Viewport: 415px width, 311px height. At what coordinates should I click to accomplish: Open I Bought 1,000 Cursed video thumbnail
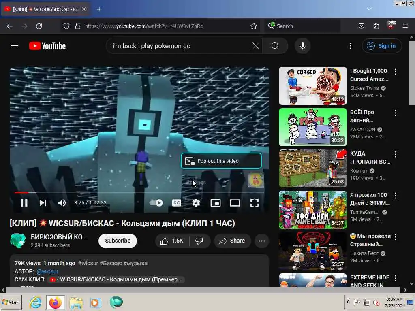point(312,86)
